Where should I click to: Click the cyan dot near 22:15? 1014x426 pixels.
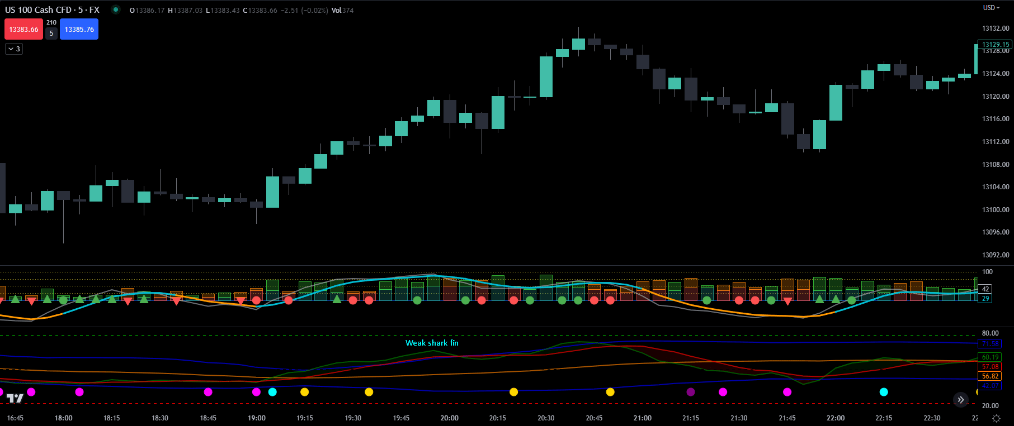884,392
